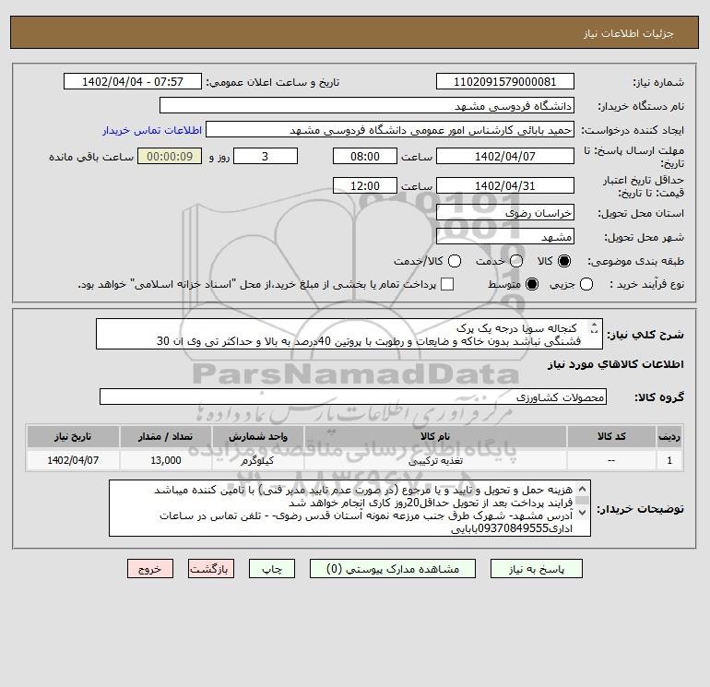Select the کالا radio button
This screenshot has height=687, width=710.
(x=564, y=261)
